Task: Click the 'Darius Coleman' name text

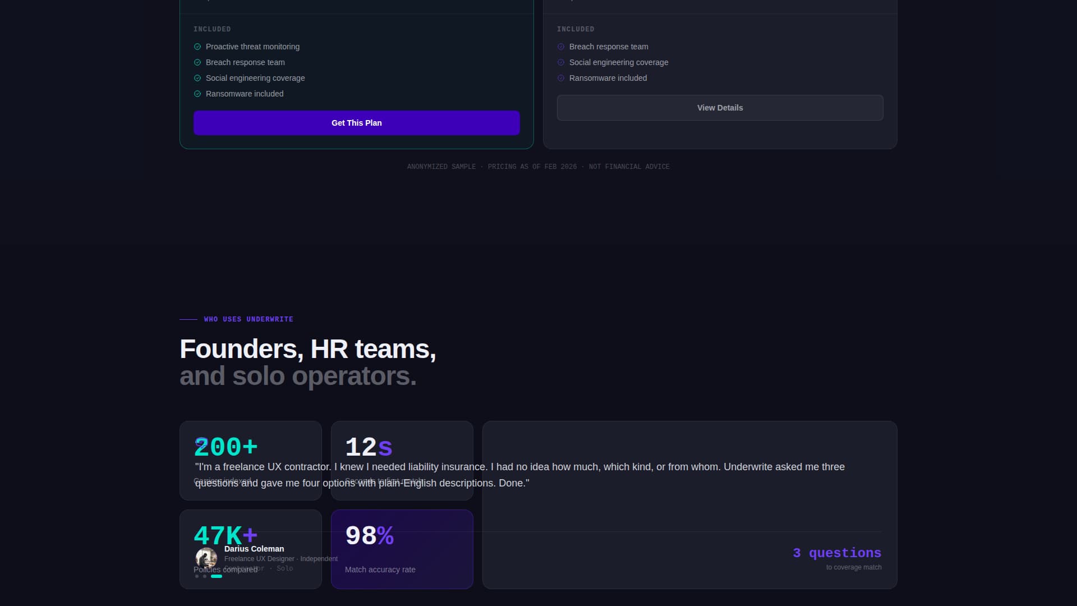Action: [254, 549]
